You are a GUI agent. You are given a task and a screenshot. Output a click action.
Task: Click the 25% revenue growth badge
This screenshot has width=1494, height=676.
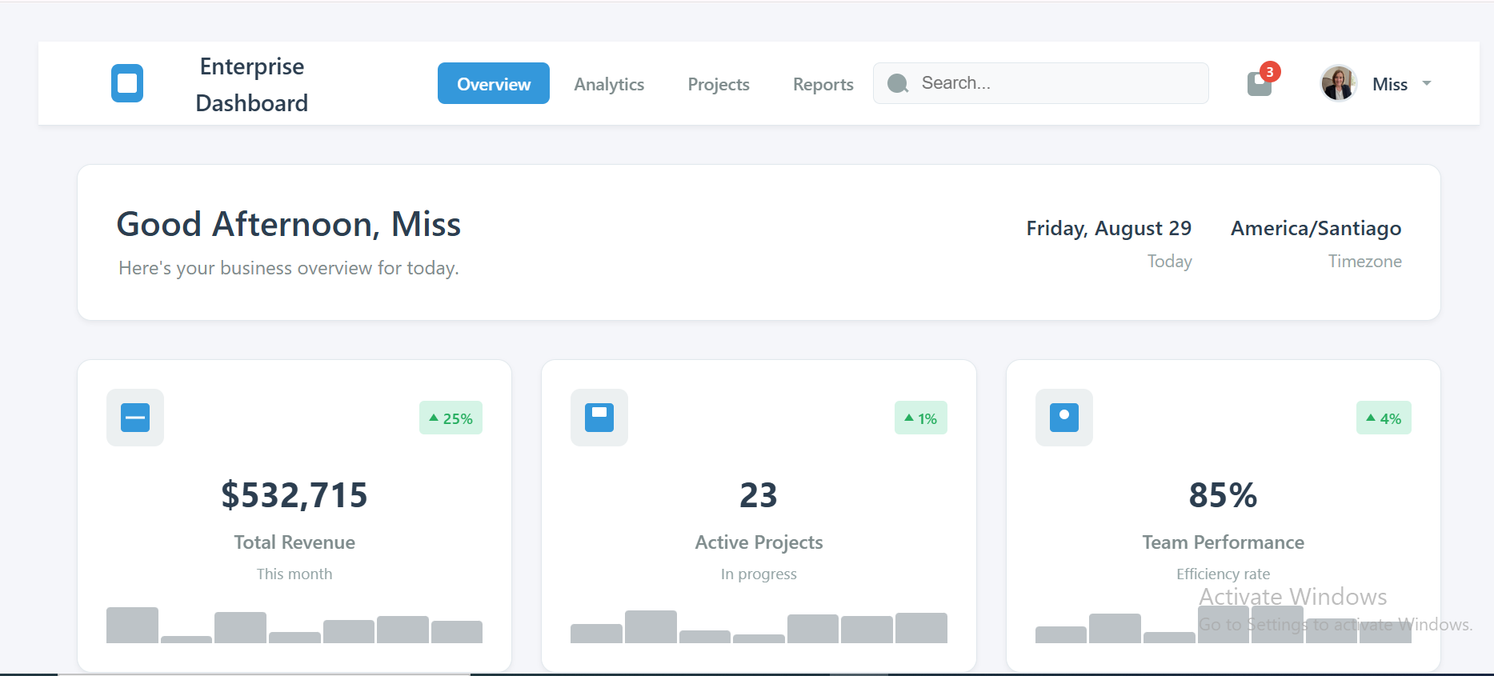[x=451, y=418]
